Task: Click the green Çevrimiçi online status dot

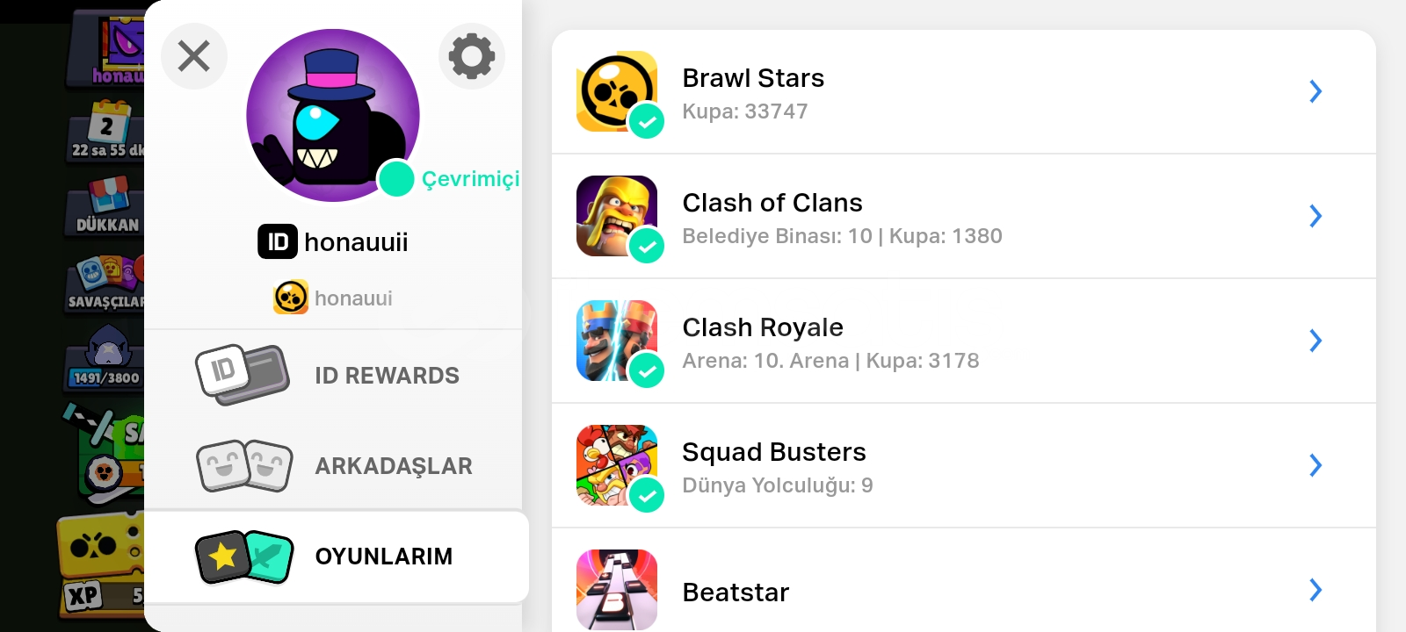Action: click(x=396, y=179)
